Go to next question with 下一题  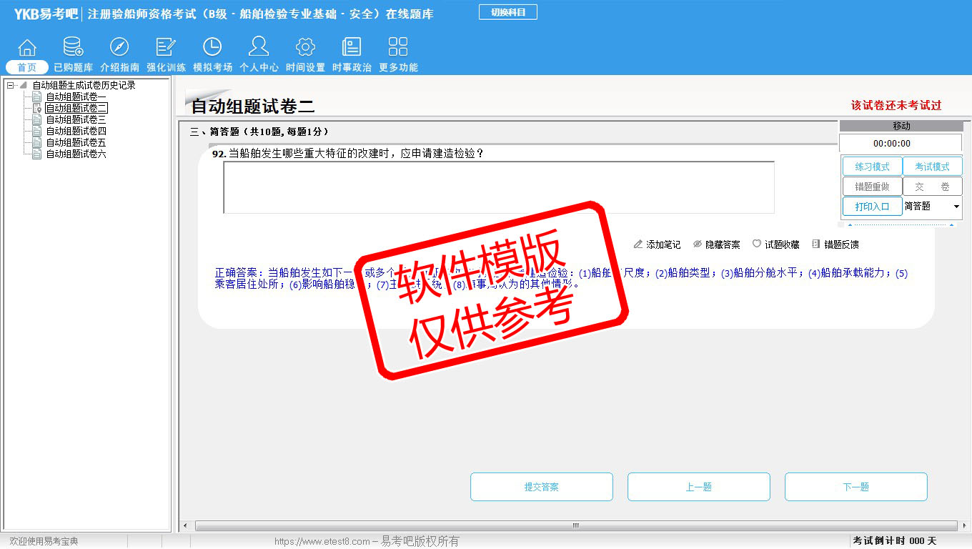click(x=856, y=487)
